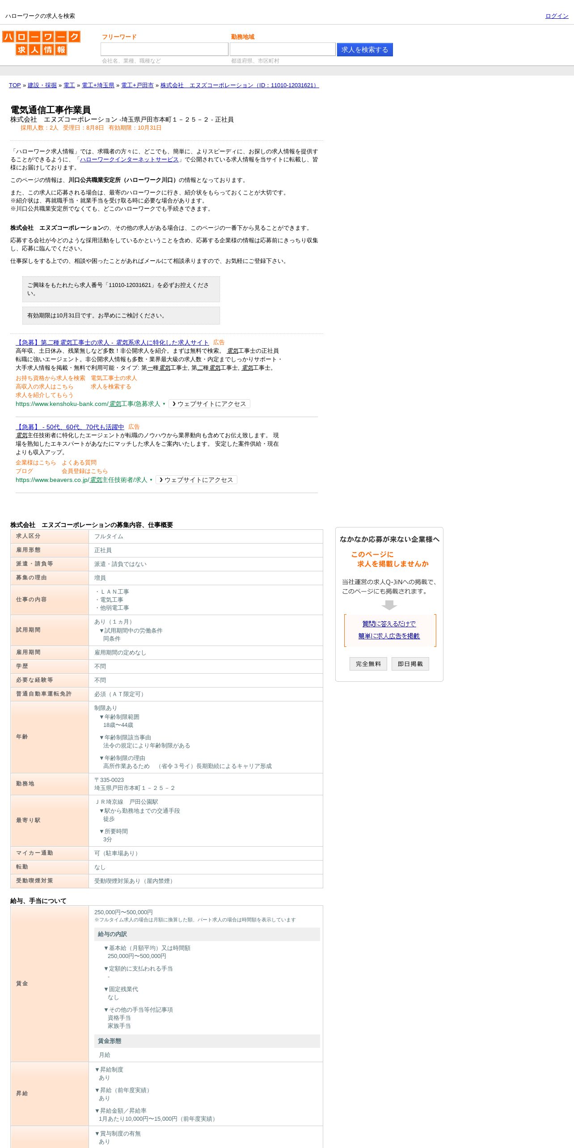Click the 〒335-0023 postal code text
574x1148 pixels.
109,780
